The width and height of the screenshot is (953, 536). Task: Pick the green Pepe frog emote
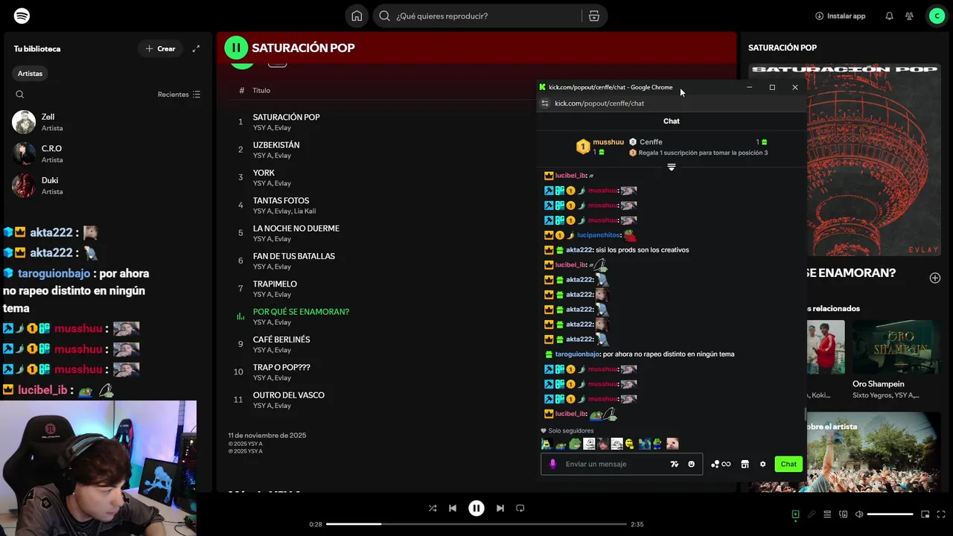574,444
